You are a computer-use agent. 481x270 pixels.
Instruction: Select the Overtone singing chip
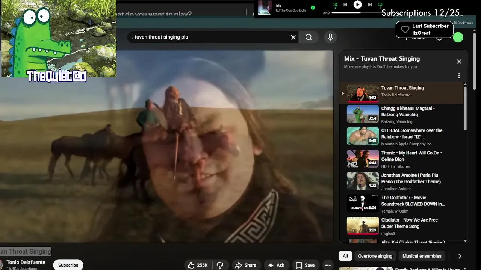click(x=375, y=256)
